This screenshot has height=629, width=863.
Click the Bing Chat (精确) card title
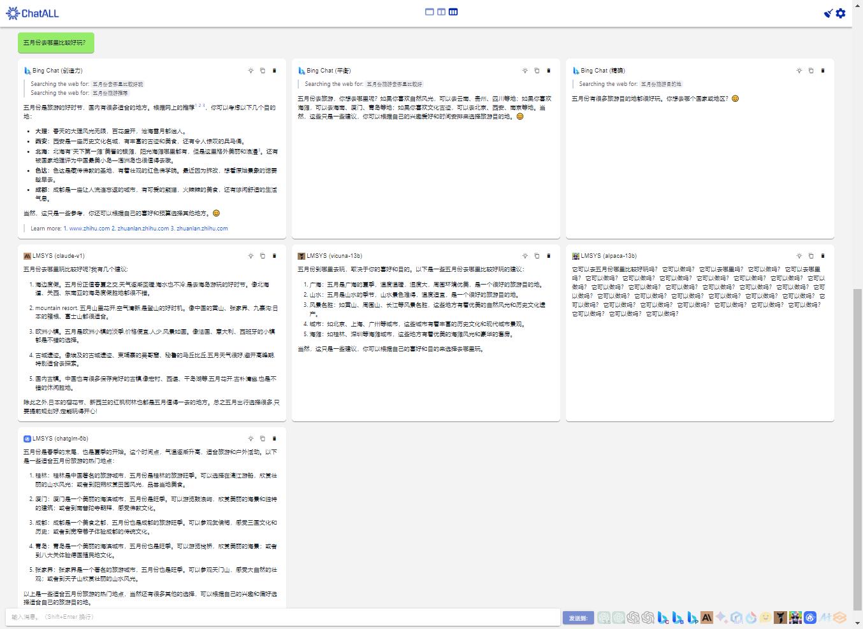point(603,71)
